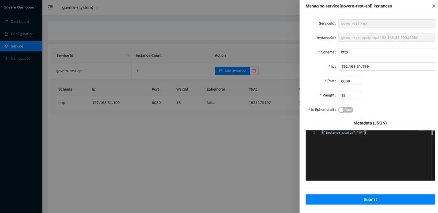This screenshot has width=438, height=213.
Task: Delete govern-rest-api service with trash icon
Action: click(x=254, y=71)
